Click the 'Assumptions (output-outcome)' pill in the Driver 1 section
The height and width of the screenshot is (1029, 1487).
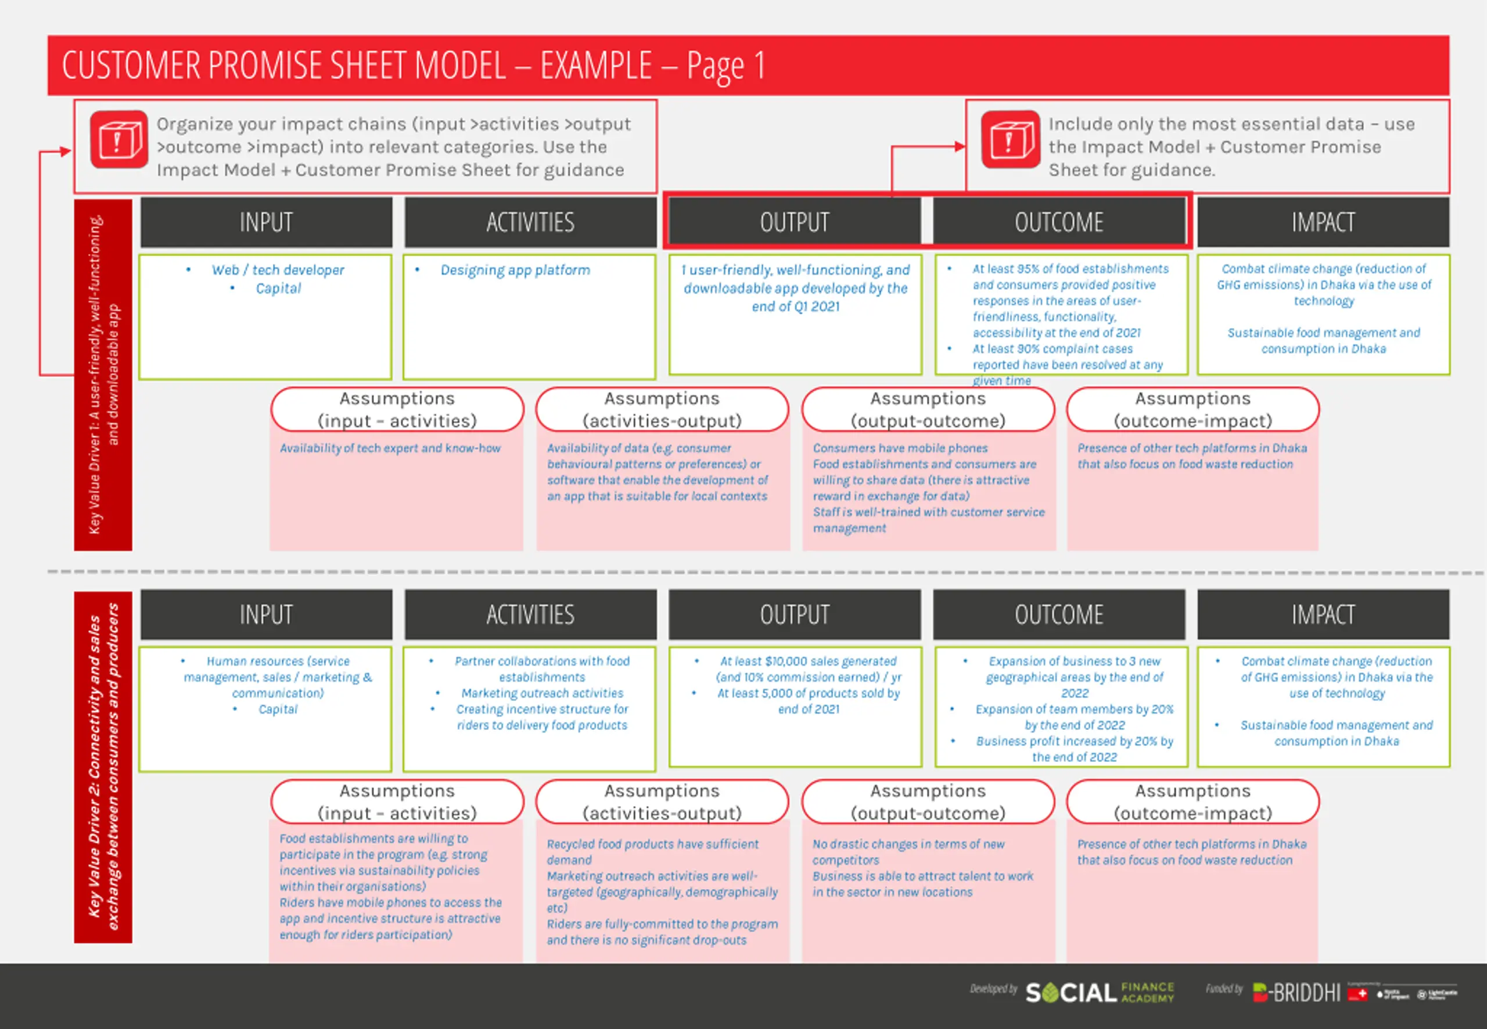click(x=928, y=409)
